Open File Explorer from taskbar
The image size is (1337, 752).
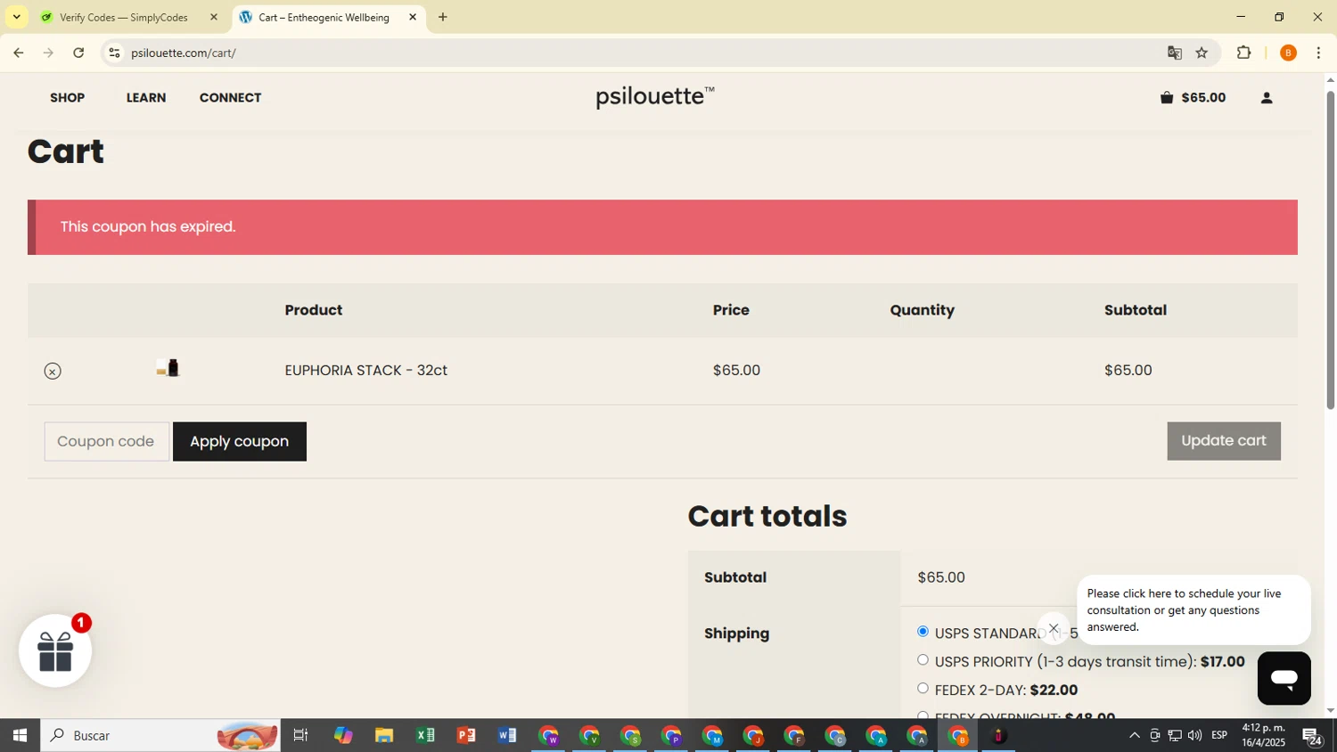click(x=384, y=736)
